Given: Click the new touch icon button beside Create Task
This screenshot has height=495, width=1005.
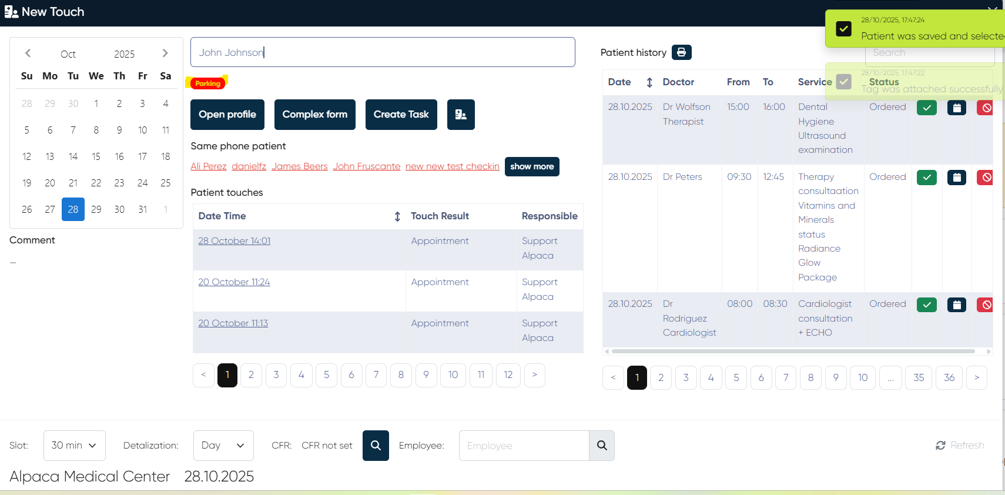Looking at the screenshot, I should 460,115.
